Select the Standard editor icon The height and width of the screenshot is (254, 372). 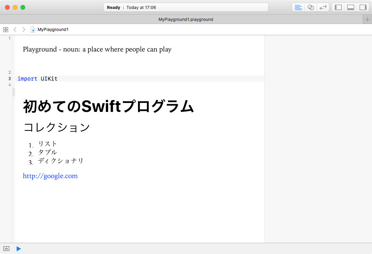pos(298,7)
